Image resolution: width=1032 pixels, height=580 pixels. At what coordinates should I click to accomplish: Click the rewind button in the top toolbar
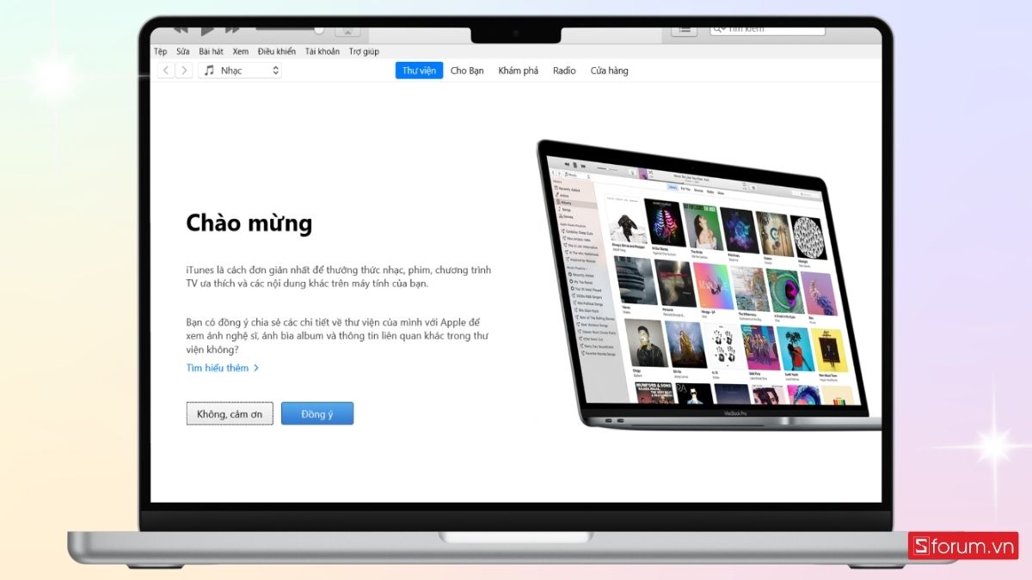[x=181, y=30]
